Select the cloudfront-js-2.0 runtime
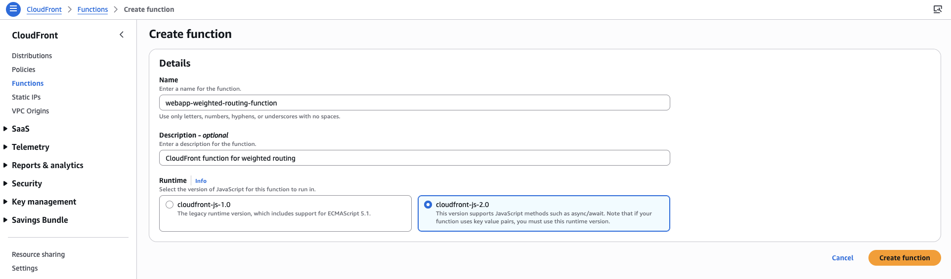 tap(428, 205)
